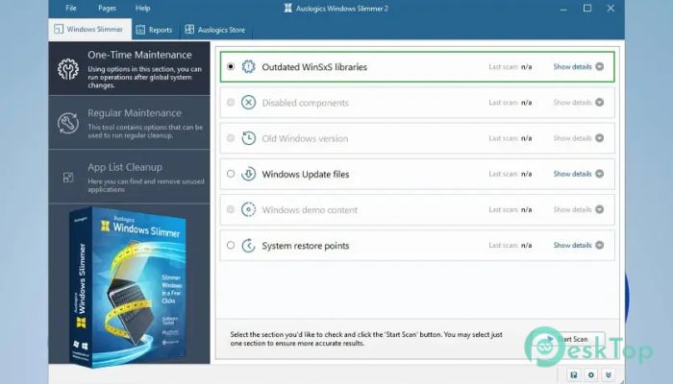673x384 pixels.
Task: Expand details arrow for Windows demo content
Action: [x=600, y=209]
